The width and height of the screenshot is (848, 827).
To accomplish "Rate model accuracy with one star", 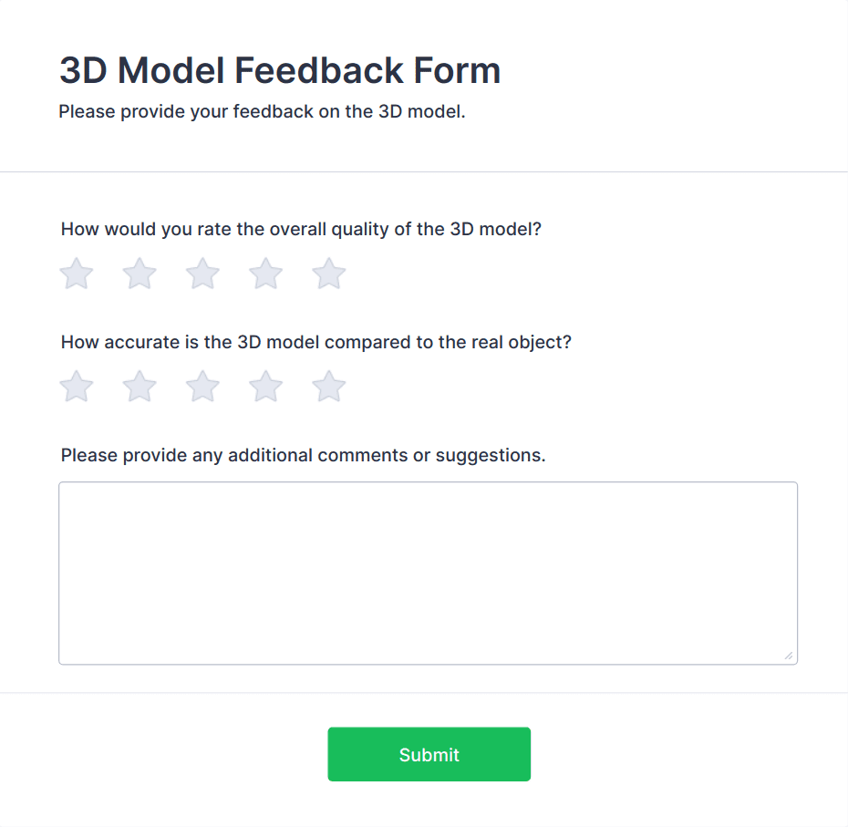I will (77, 386).
